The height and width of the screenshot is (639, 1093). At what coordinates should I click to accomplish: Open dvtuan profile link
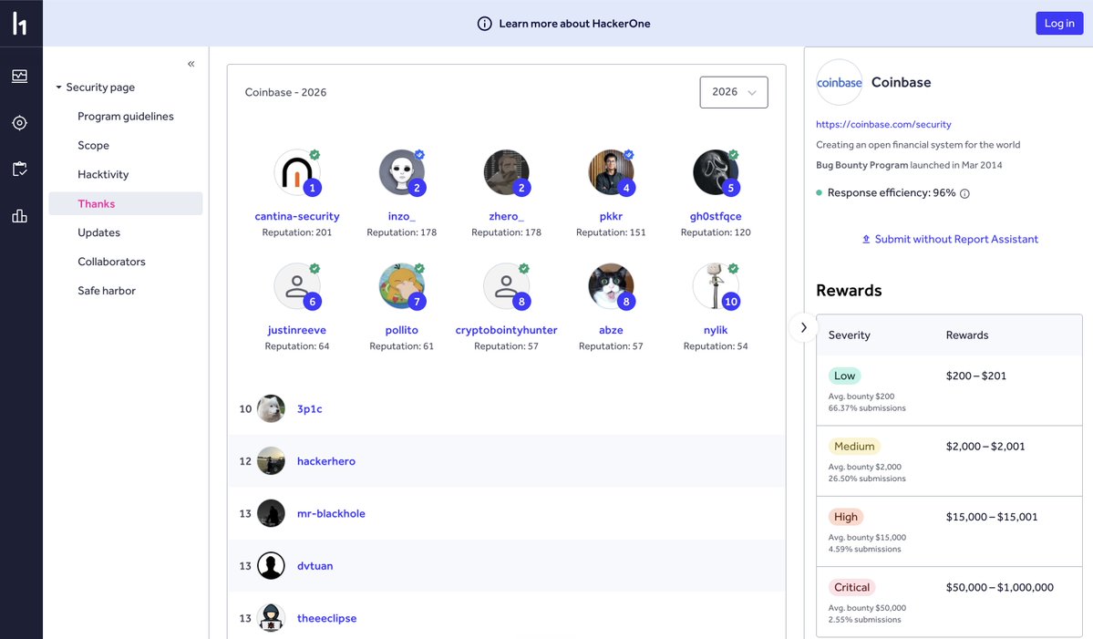point(315,566)
